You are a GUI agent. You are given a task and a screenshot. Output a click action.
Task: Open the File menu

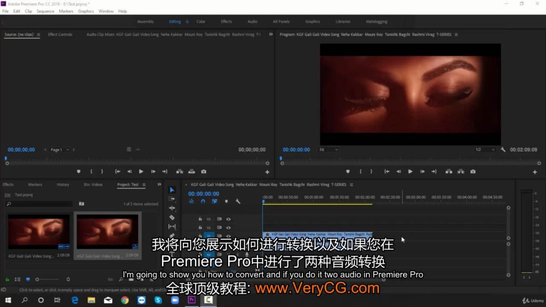coord(5,11)
